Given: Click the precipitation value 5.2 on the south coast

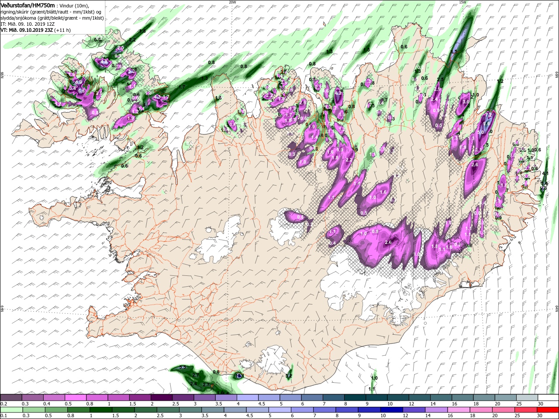Looking at the screenshot, I should point(288,376).
